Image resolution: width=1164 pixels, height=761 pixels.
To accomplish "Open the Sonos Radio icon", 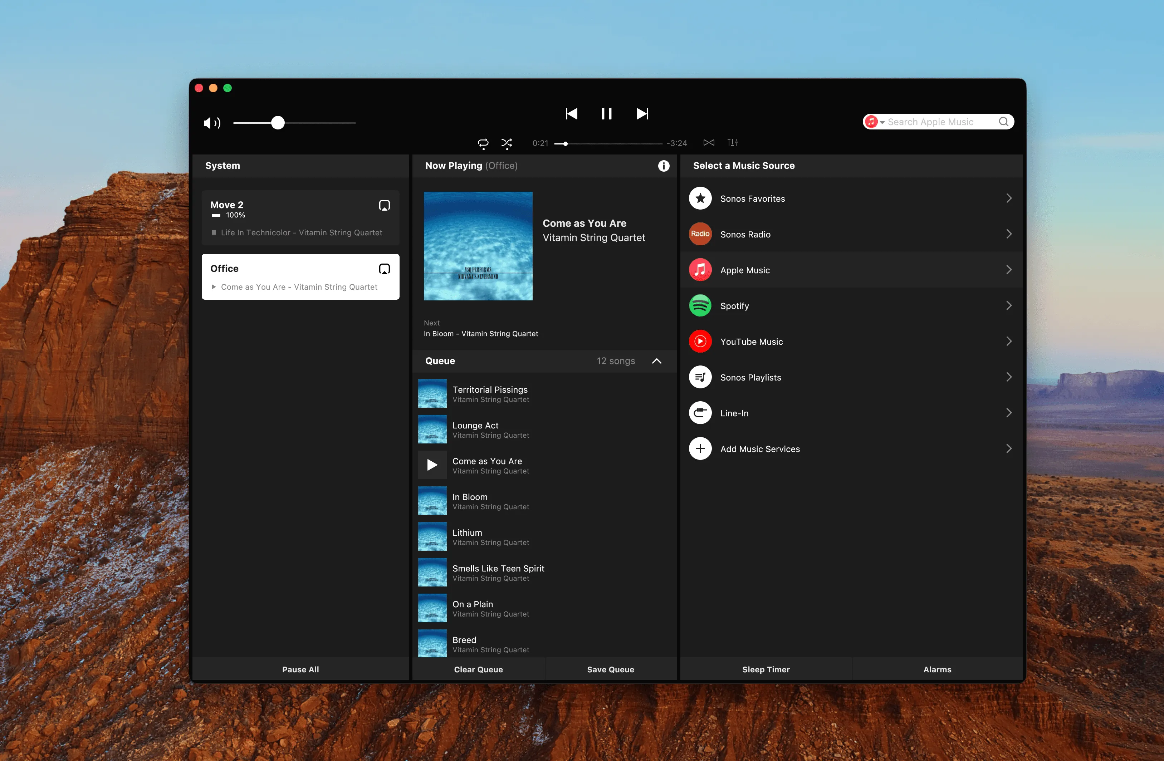I will point(700,234).
